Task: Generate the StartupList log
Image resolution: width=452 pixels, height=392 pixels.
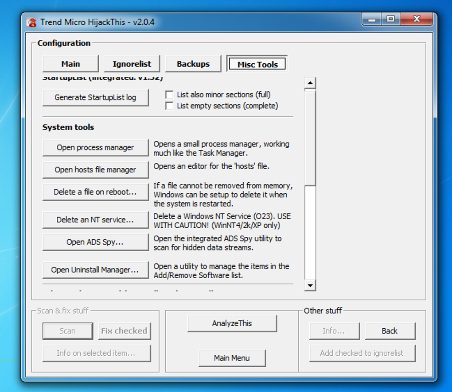Action: tap(95, 98)
